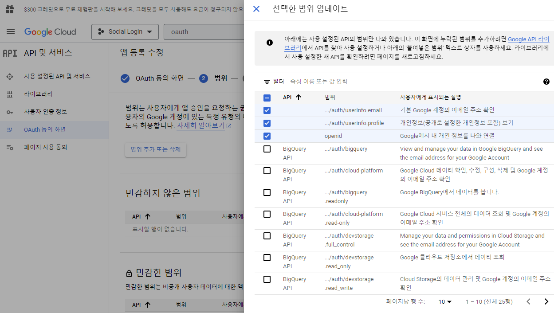
Task: Click the description Google 클라우드 저장소에서 데이터 조회
Action: click(x=452, y=257)
